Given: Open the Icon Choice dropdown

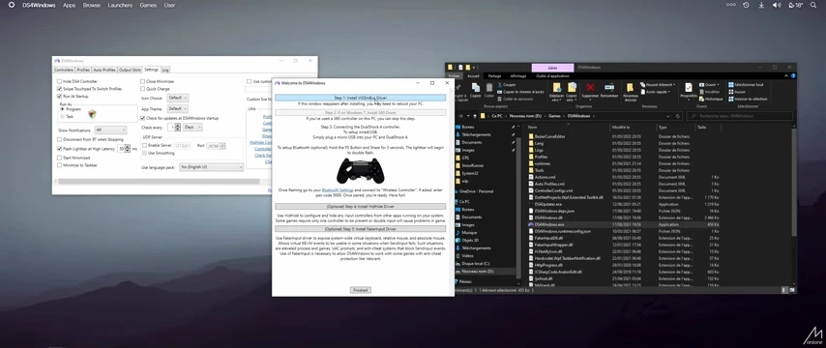Looking at the screenshot, I should click(178, 98).
